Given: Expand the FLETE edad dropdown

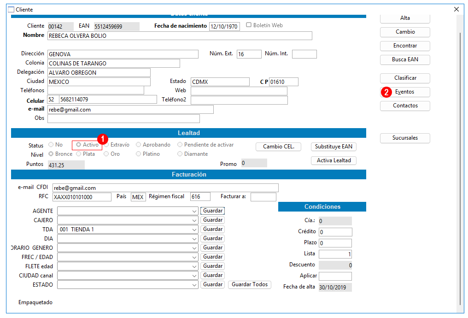Looking at the screenshot, I should pyautogui.click(x=194, y=267).
